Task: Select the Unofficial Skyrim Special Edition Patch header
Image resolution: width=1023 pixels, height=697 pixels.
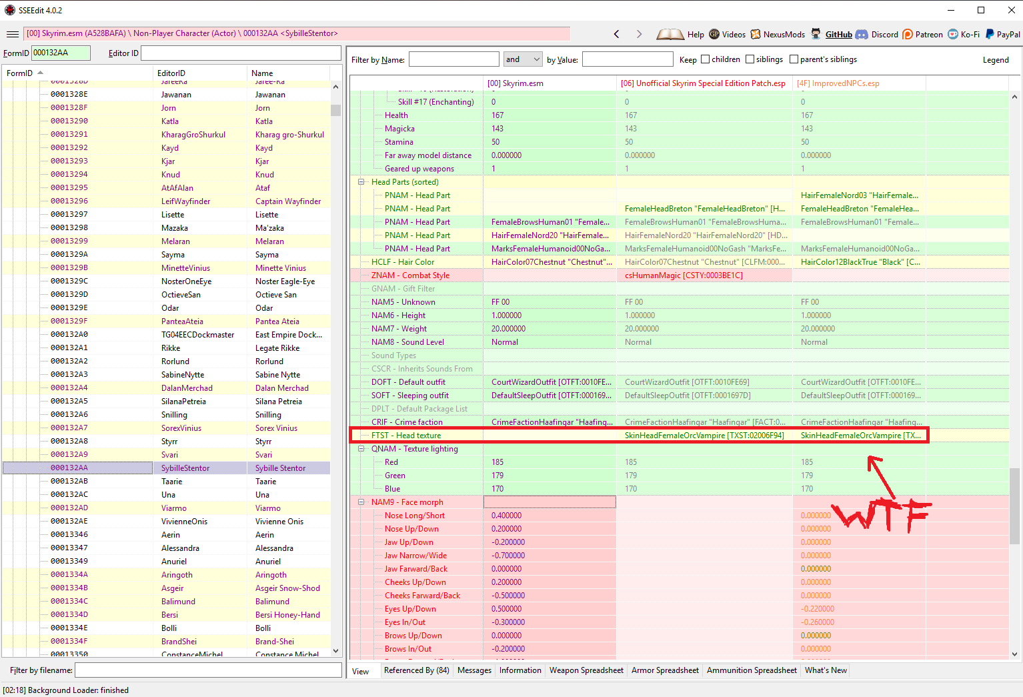Action: click(x=704, y=83)
